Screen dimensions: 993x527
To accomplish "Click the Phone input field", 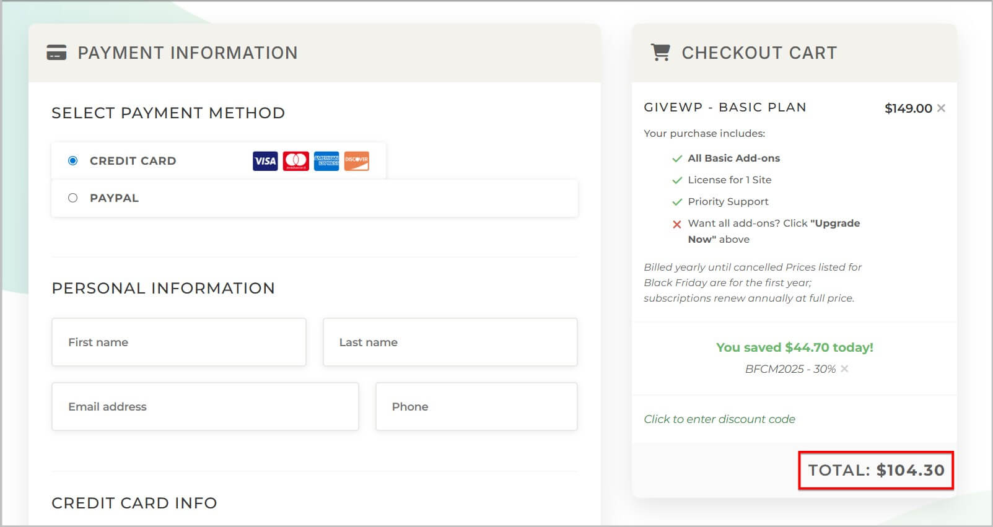I will [476, 406].
